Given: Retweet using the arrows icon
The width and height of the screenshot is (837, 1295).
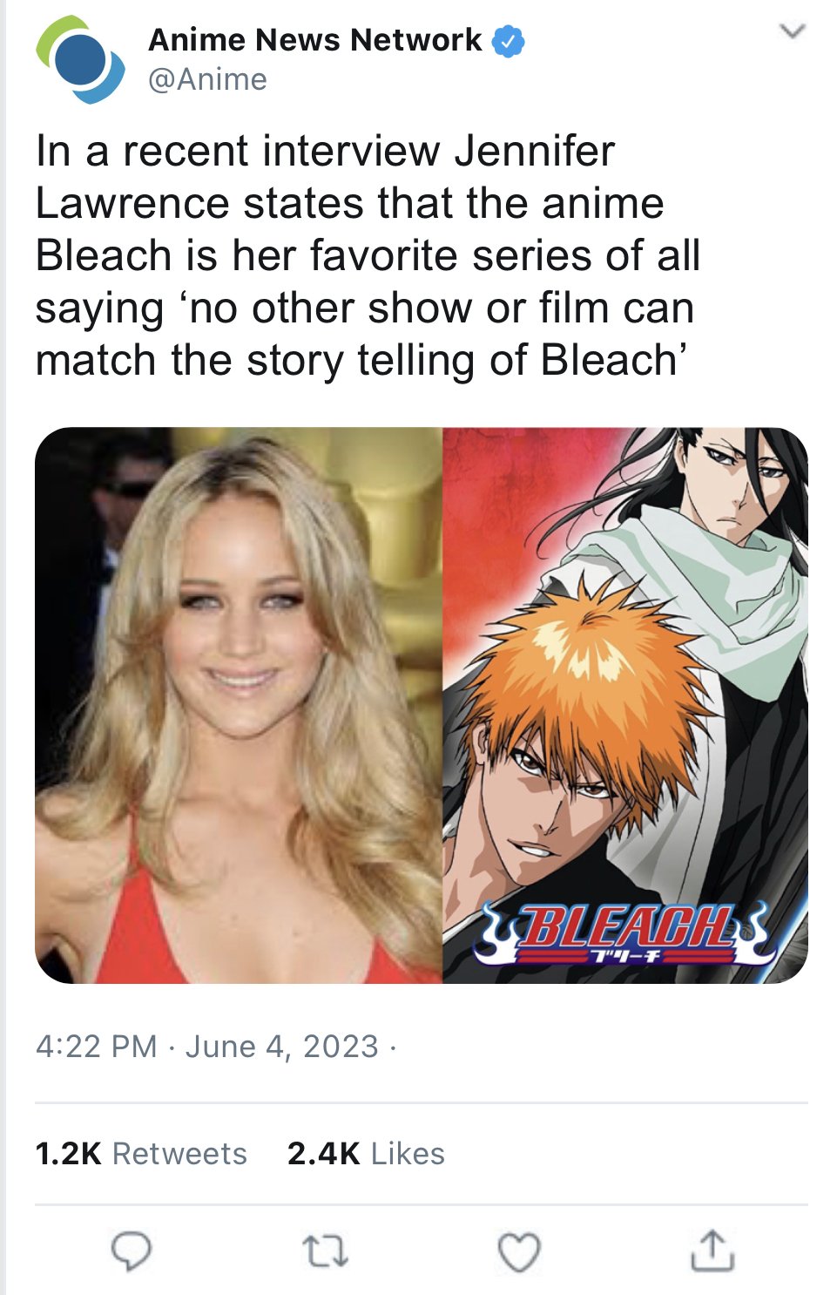Looking at the screenshot, I should [326, 1252].
